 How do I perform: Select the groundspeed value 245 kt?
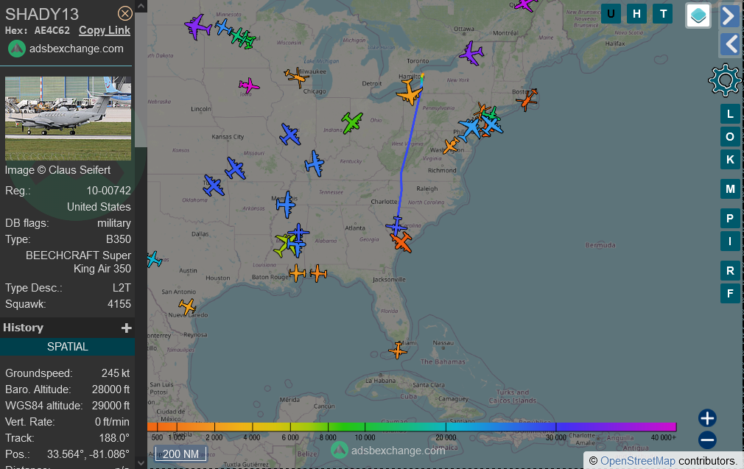[x=116, y=373]
